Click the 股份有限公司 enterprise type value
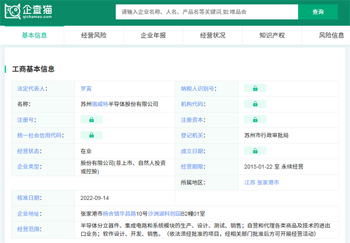The height and width of the screenshot is (243, 350). tap(123, 167)
